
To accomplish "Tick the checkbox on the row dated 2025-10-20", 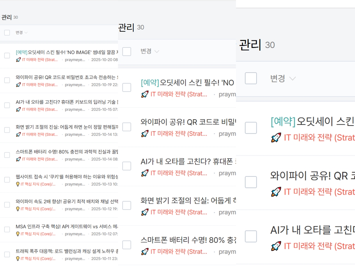I will [x=7, y=55].
